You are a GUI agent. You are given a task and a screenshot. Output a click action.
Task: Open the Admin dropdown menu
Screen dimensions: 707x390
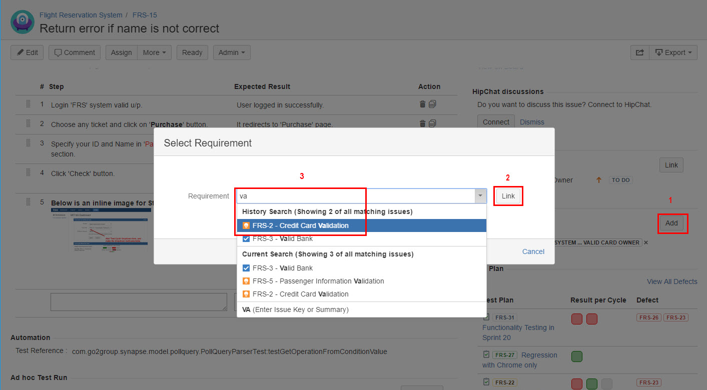click(x=231, y=52)
